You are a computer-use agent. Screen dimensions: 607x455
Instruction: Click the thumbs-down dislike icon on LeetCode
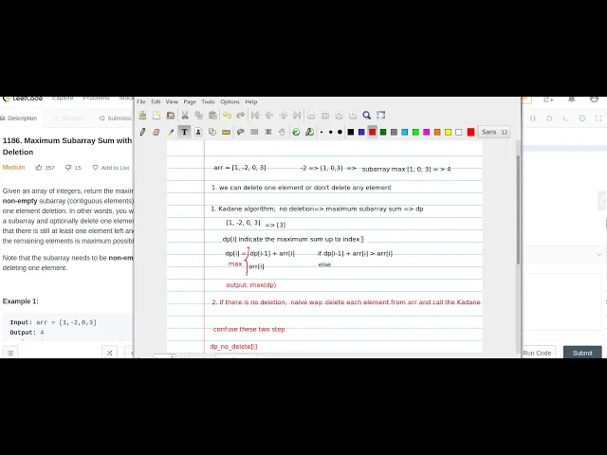click(x=68, y=168)
